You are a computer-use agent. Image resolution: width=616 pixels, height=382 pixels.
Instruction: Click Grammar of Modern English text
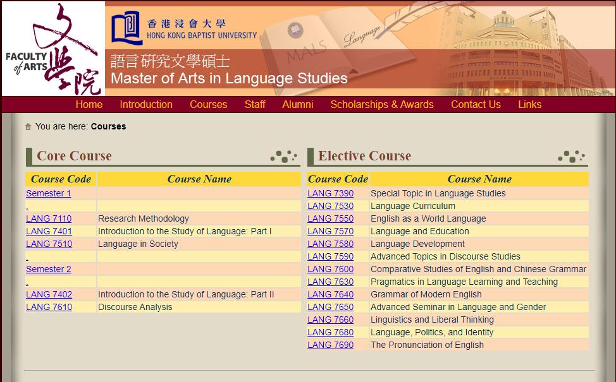tap(426, 294)
